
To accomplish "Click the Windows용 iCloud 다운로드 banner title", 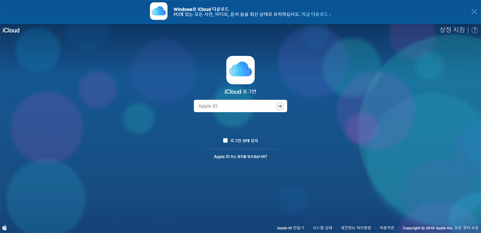I will click(201, 8).
